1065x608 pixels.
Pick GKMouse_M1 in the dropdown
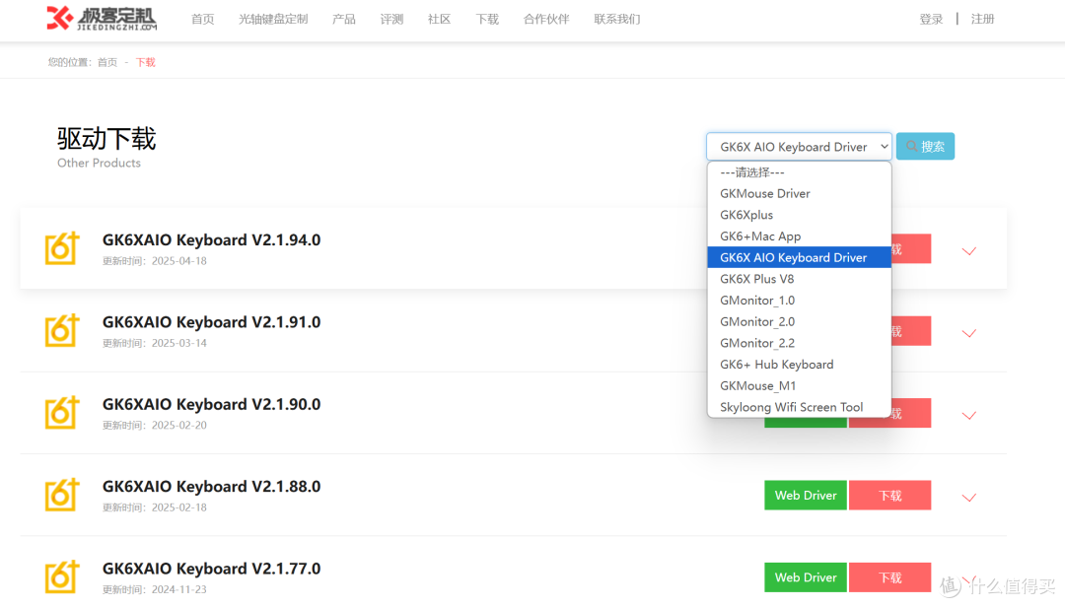tap(799, 385)
